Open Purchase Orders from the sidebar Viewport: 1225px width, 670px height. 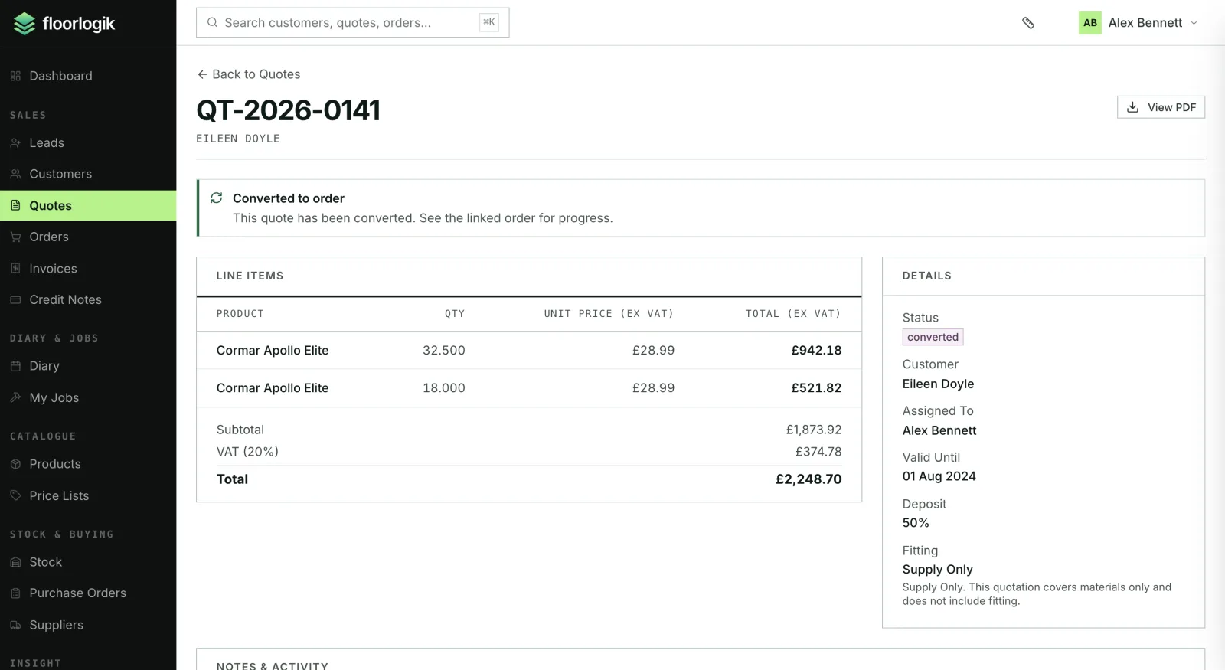(x=88, y=593)
